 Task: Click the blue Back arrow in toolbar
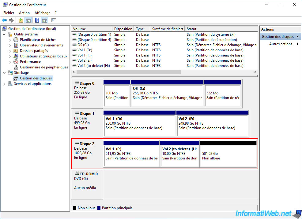pyautogui.click(x=4, y=20)
